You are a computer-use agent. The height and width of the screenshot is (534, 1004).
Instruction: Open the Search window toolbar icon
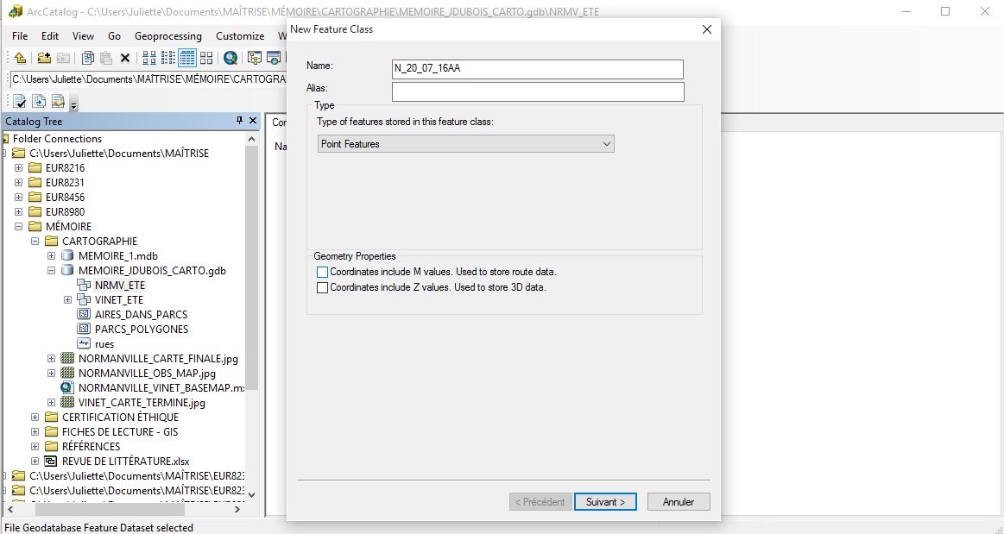point(274,58)
